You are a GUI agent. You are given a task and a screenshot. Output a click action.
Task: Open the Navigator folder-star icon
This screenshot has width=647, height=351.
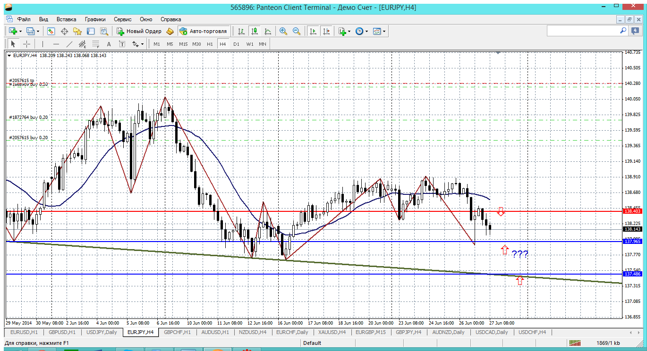point(77,31)
